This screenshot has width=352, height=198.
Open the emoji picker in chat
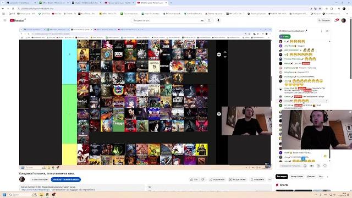(305, 166)
